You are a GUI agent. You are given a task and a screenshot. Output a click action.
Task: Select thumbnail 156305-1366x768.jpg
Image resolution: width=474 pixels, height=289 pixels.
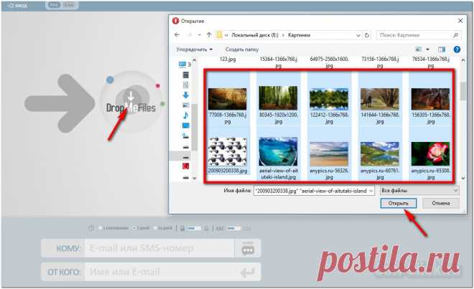tap(430, 99)
